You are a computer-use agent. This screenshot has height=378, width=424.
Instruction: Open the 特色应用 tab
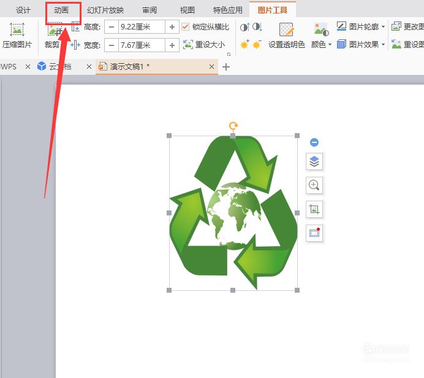click(x=228, y=10)
